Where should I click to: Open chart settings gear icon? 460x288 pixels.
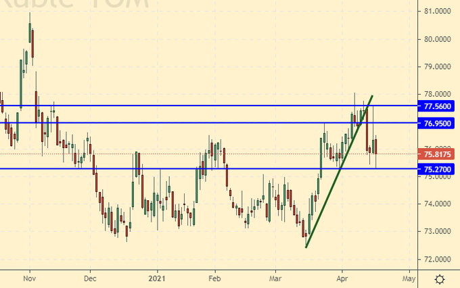(x=439, y=279)
